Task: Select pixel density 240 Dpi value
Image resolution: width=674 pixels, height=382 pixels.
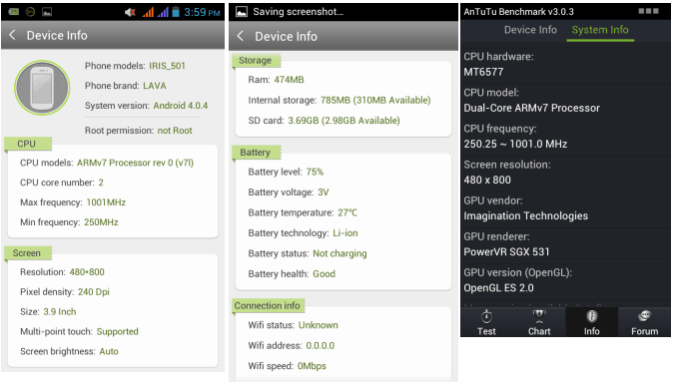Action: pyautogui.click(x=94, y=292)
